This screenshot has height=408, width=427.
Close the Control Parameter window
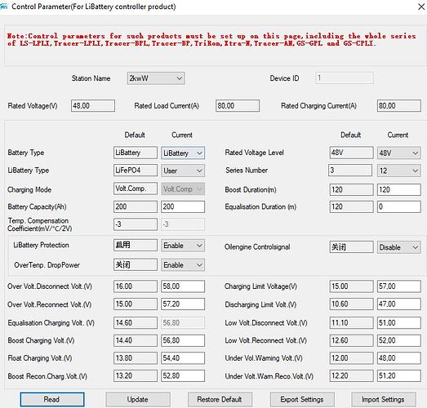coord(421,7)
